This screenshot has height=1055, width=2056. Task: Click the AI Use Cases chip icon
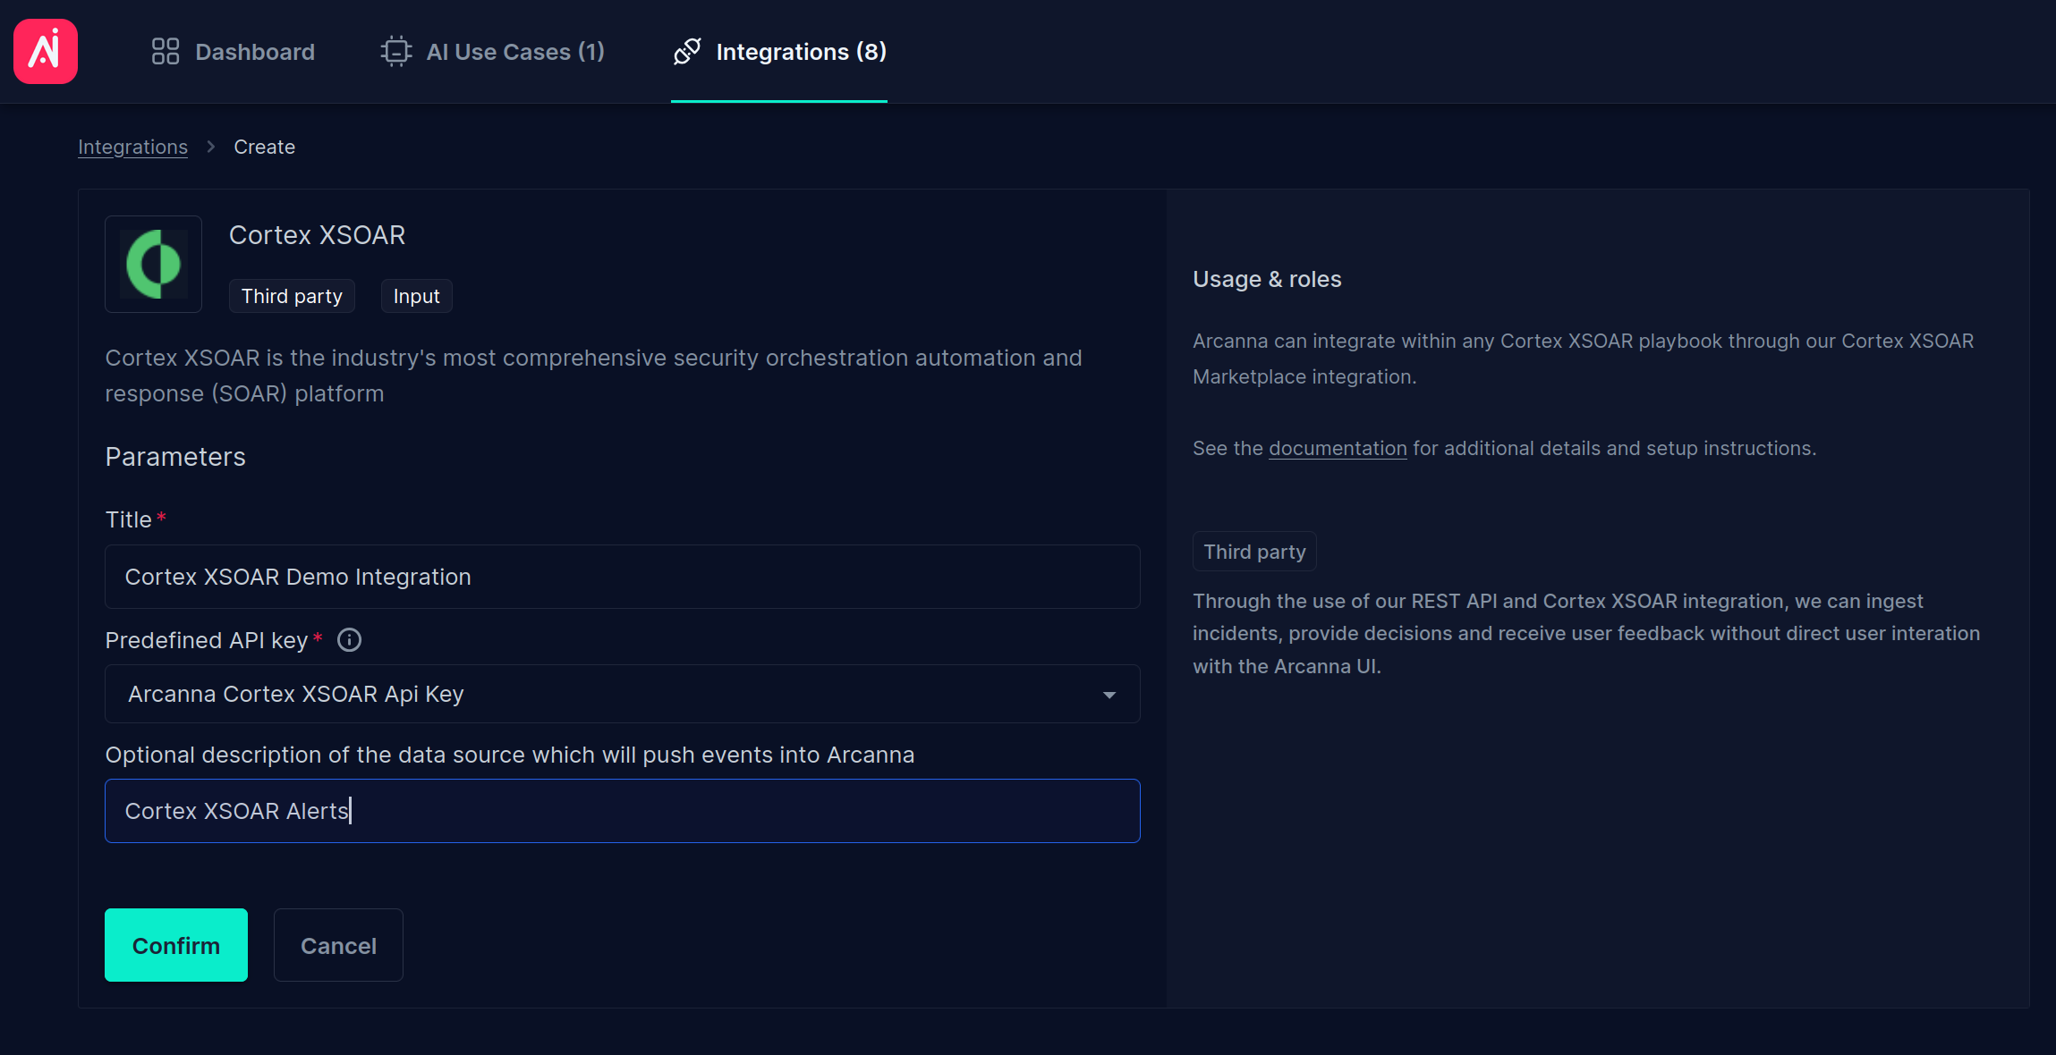(x=396, y=51)
